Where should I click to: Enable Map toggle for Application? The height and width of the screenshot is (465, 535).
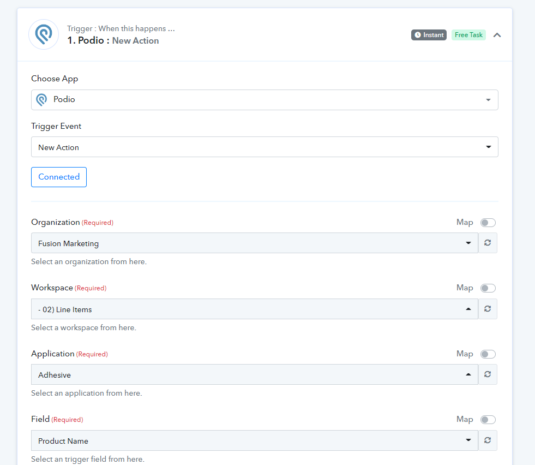[x=488, y=354]
